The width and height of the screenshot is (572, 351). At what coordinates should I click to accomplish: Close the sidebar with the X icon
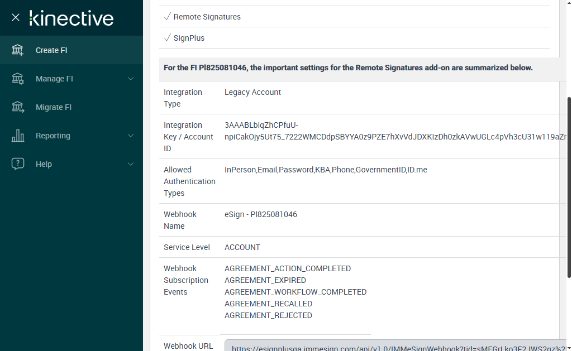pos(16,17)
